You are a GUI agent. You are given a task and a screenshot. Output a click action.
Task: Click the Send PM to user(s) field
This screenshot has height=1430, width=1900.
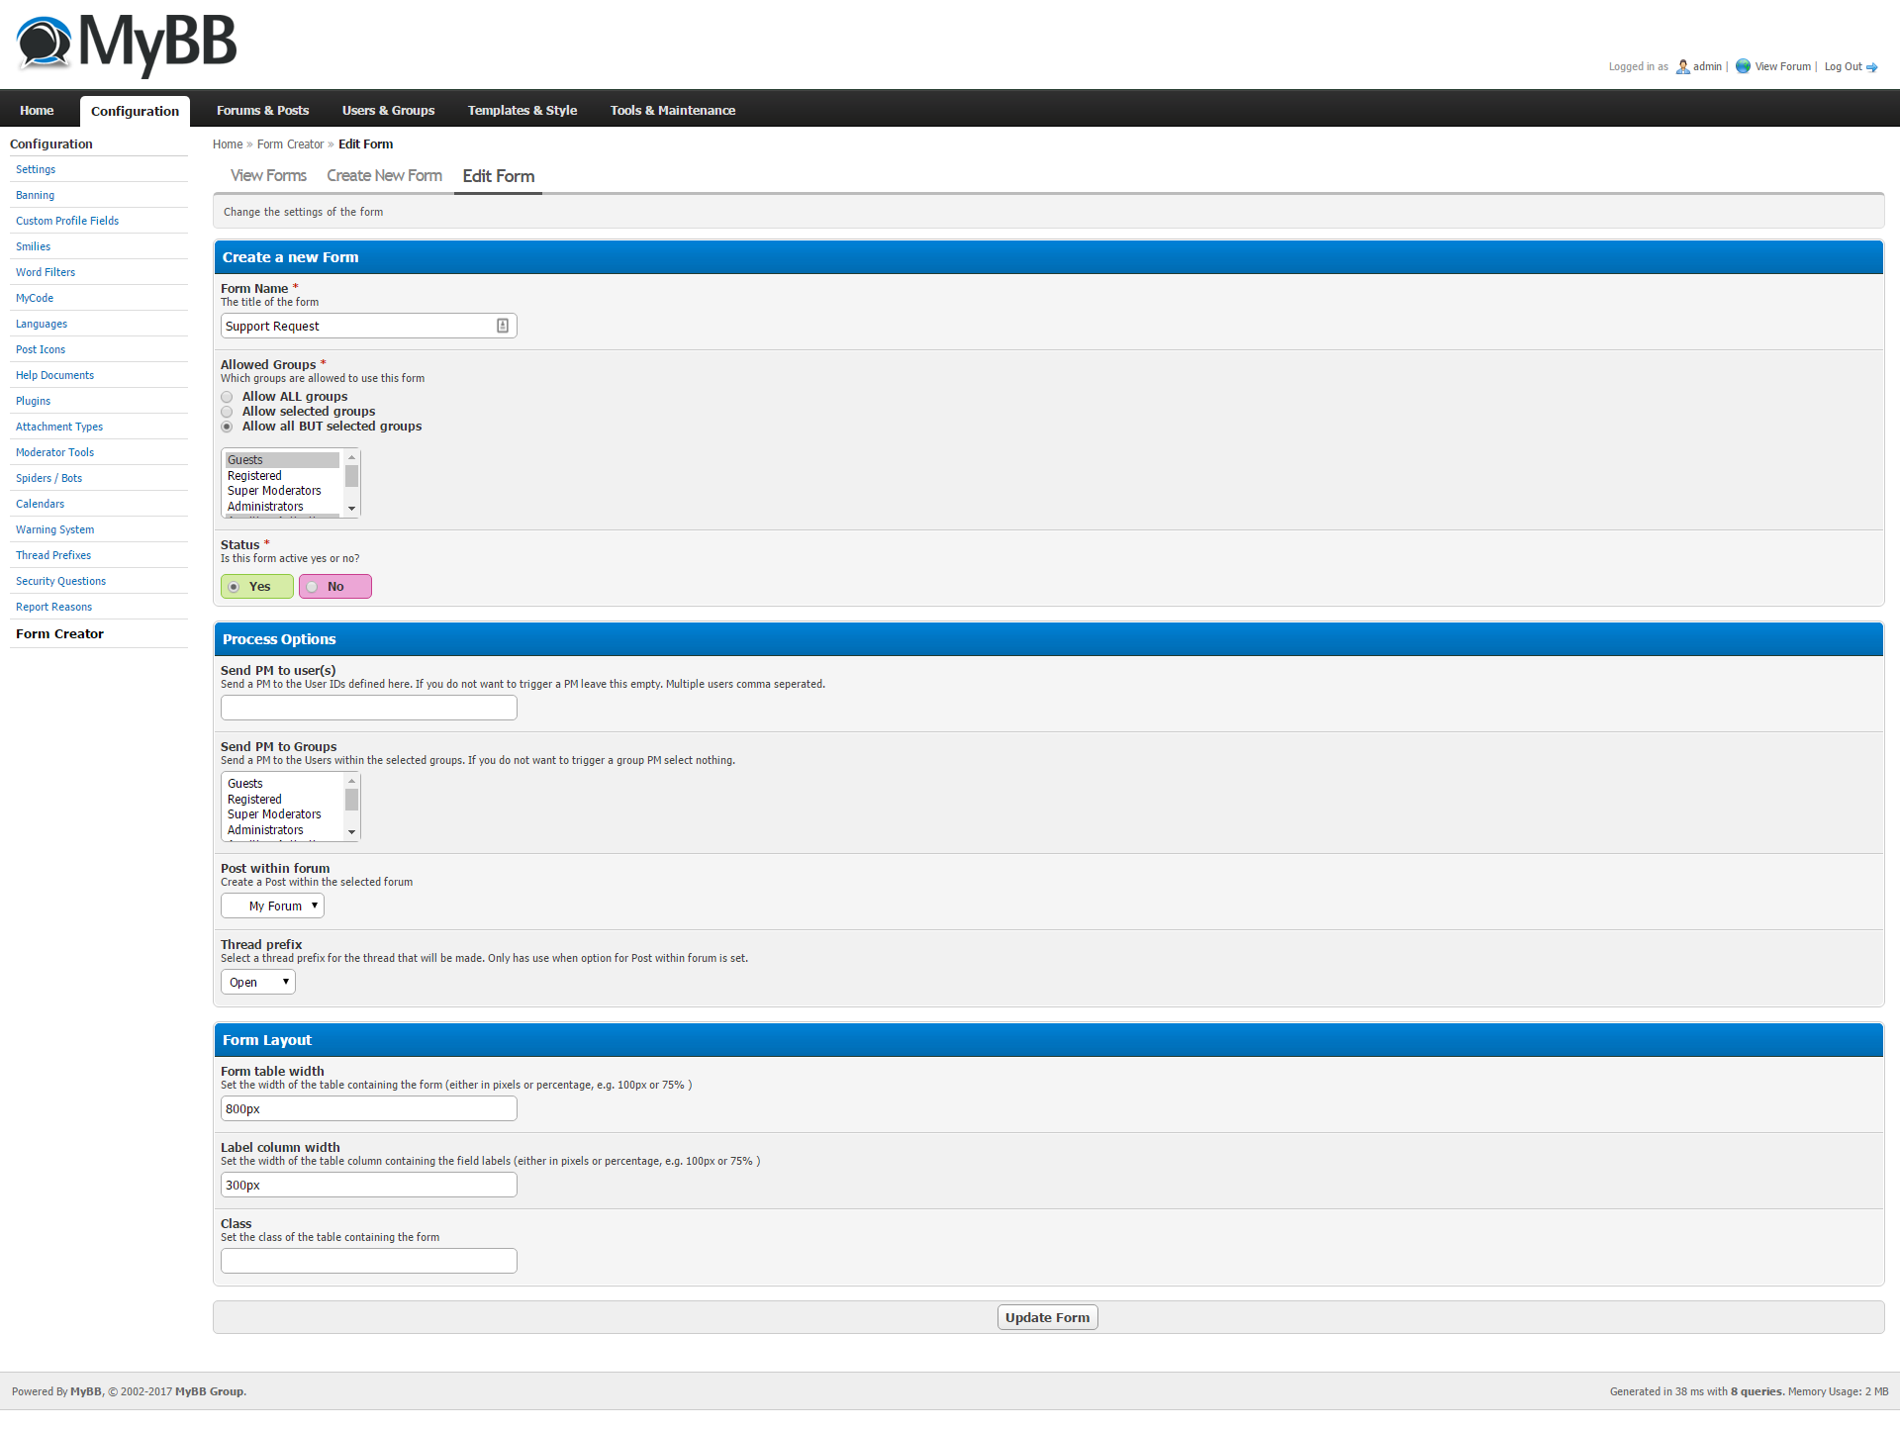click(x=368, y=708)
